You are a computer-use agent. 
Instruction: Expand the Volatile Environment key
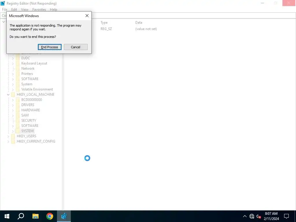point(13,90)
